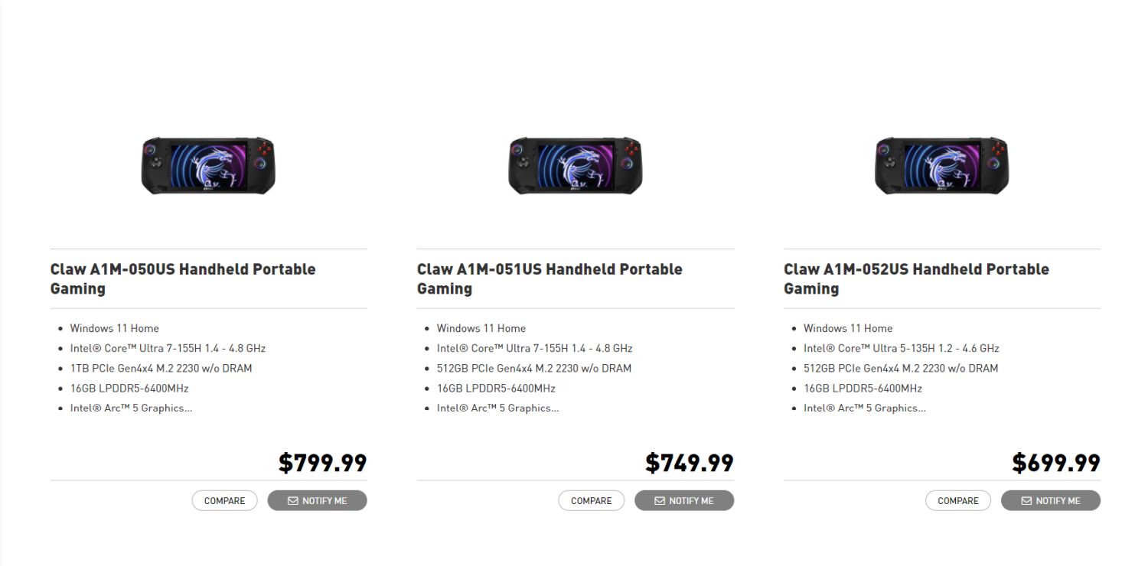Viewport: 1148px width, 566px height.
Task: Open the Claw A1M-052US product image
Action: point(942,165)
